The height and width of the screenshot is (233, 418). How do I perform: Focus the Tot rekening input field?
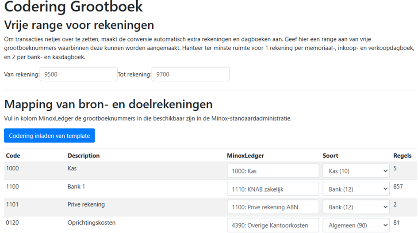191,74
